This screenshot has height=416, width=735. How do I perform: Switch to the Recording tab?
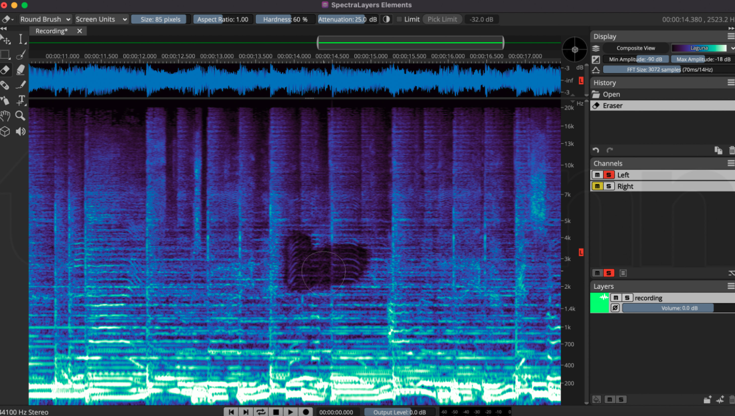[51, 31]
